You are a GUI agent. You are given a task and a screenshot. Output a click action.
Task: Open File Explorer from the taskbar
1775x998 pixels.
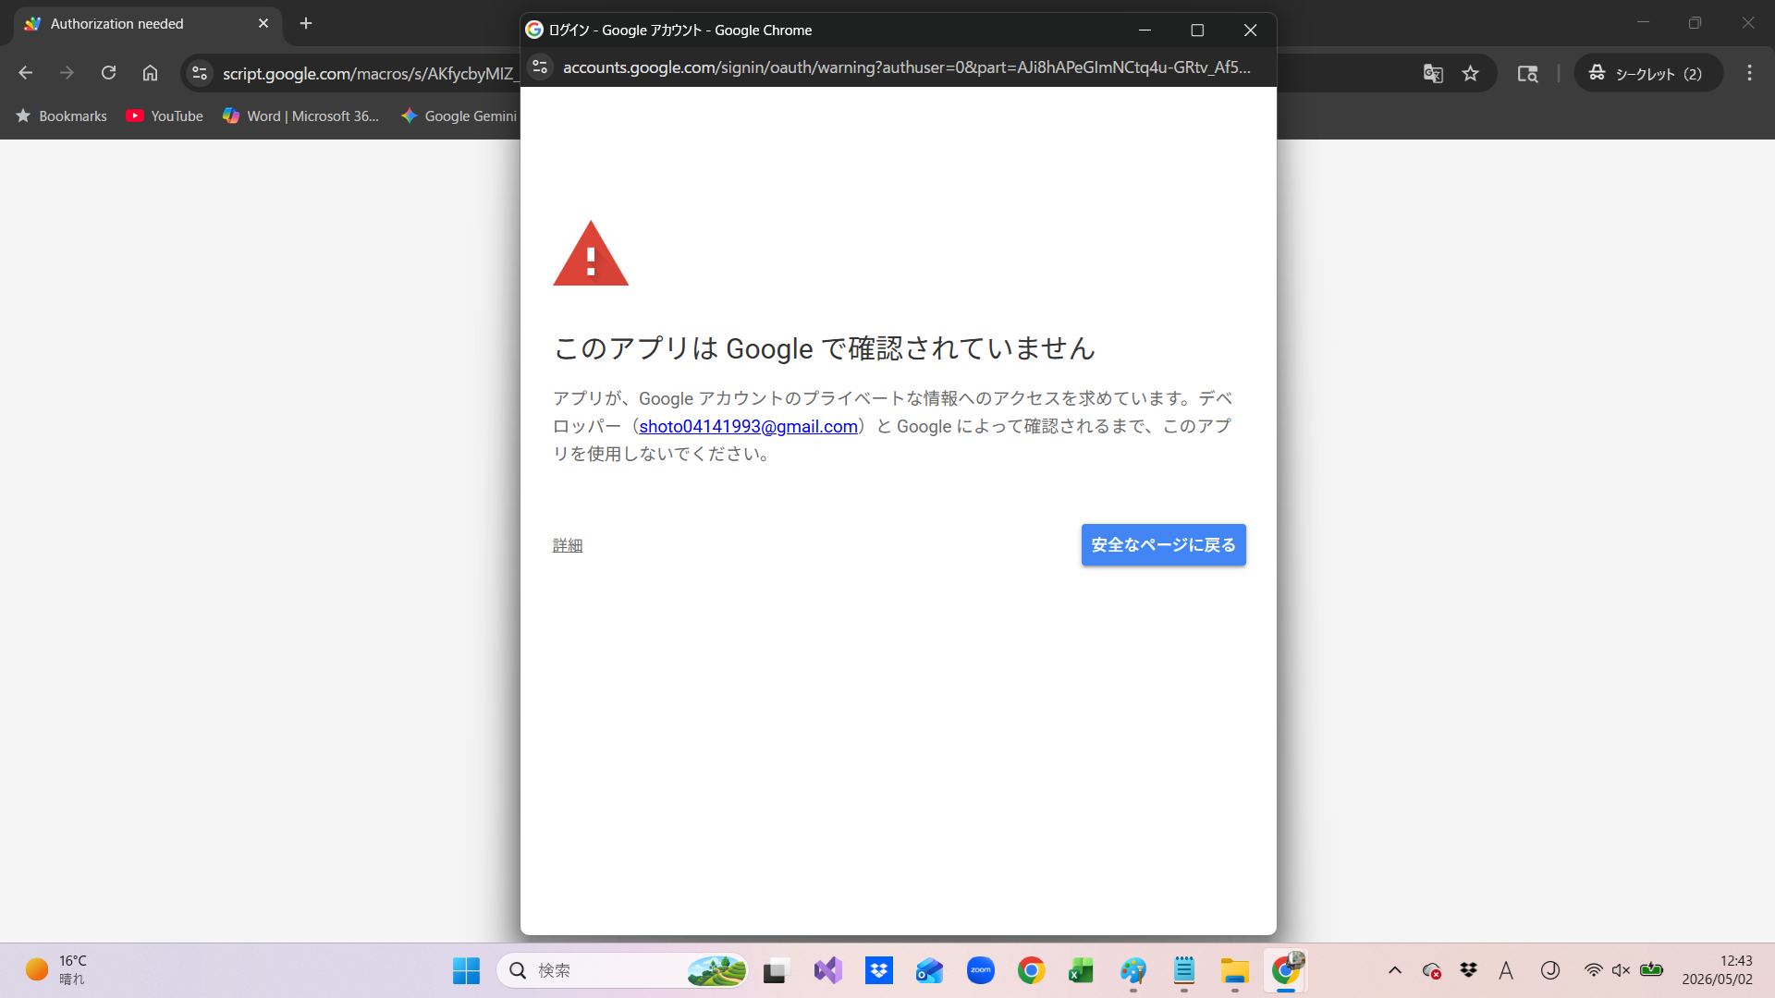coord(1235,970)
